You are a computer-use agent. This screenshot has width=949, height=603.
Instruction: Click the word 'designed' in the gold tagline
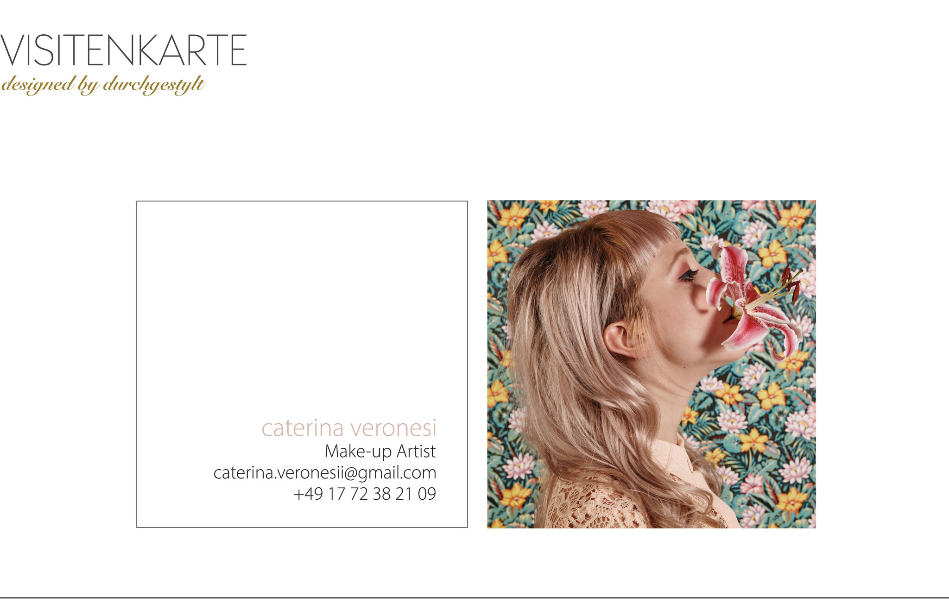[38, 85]
